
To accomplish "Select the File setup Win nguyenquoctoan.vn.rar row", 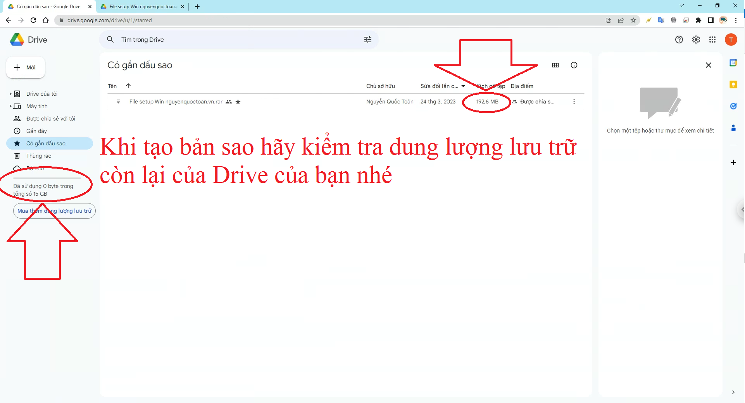I will [x=346, y=102].
